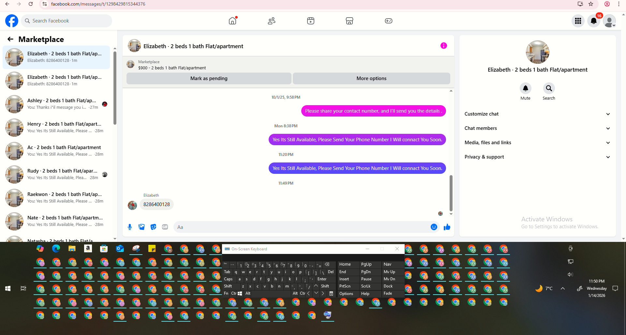Viewport: 626px width, 335px height.
Task: Open Raekwon's 2 beds conversation
Action: pos(56,198)
